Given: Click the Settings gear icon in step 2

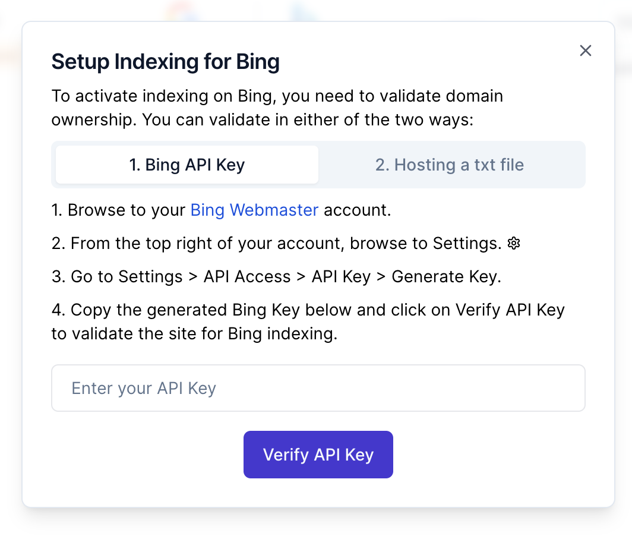Looking at the screenshot, I should coord(514,243).
